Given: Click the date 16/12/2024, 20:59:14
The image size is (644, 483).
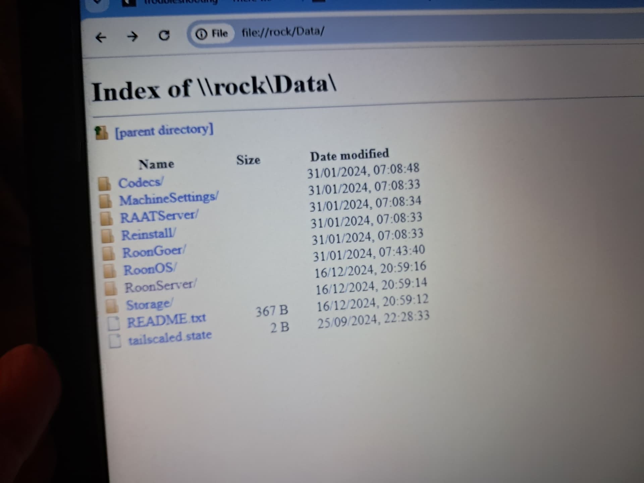Looking at the screenshot, I should coord(372,286).
